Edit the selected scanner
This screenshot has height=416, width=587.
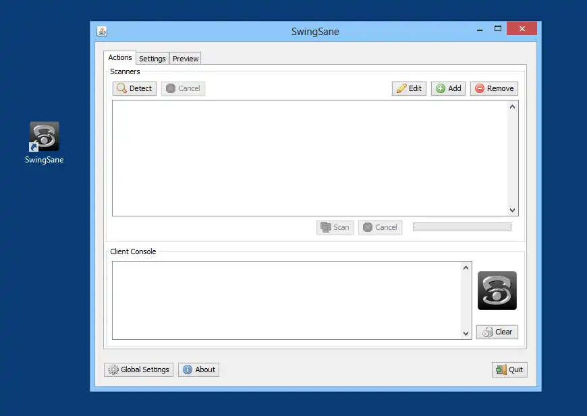[x=409, y=89]
